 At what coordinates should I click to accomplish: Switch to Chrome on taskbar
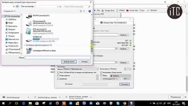click(125, 103)
